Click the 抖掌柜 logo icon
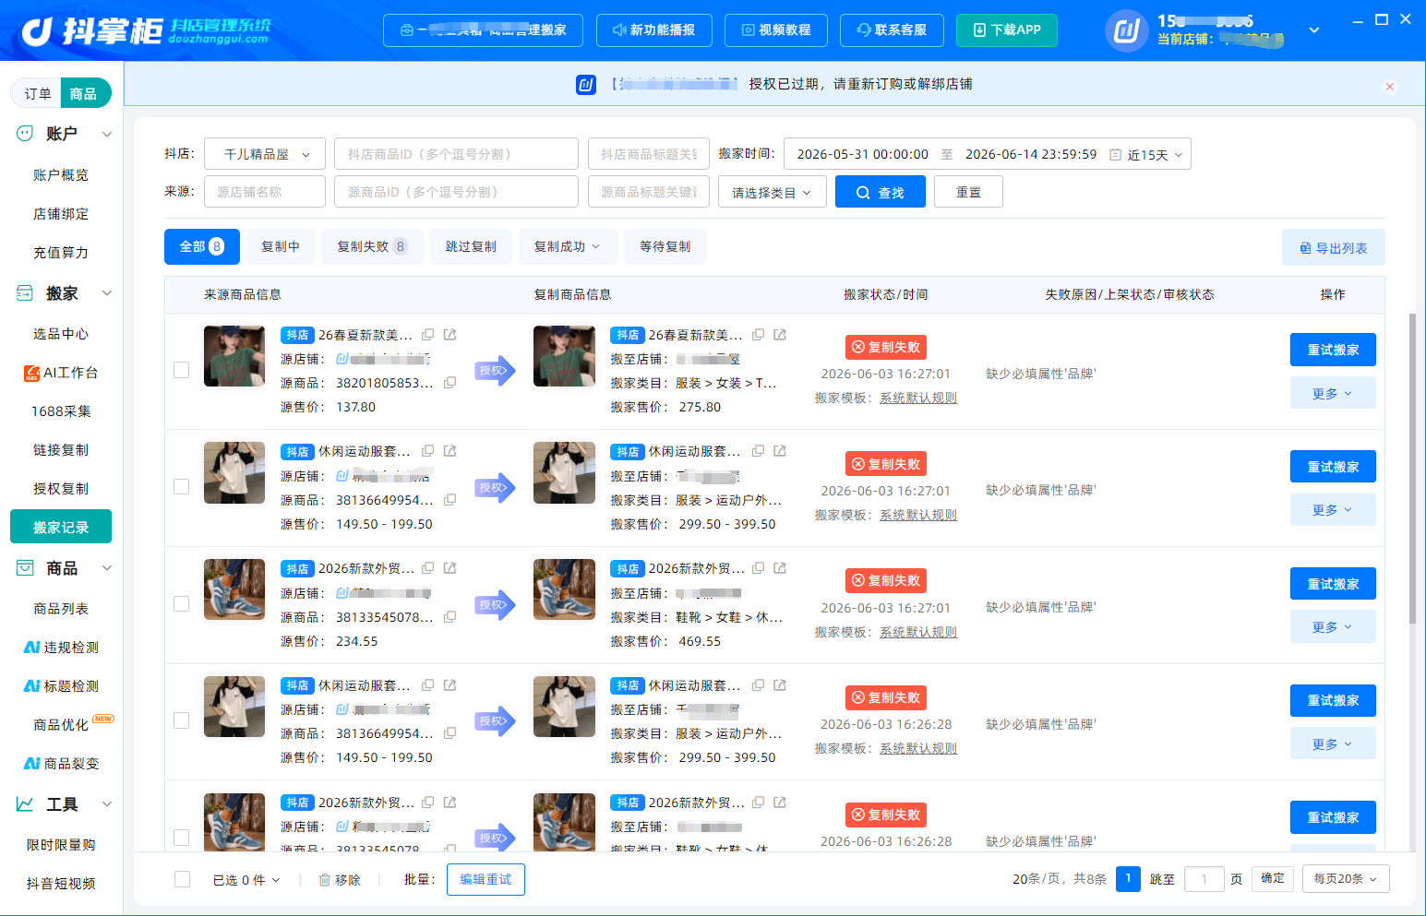Viewport: 1426px width, 916px height. coord(38,30)
